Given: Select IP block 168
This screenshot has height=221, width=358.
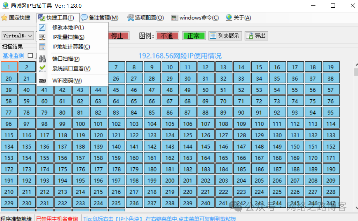Looking at the screenshot, I should tap(277, 158).
